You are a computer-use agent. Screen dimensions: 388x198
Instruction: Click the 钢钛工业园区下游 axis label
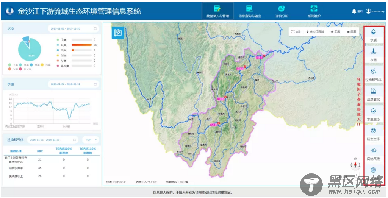pos(15,126)
